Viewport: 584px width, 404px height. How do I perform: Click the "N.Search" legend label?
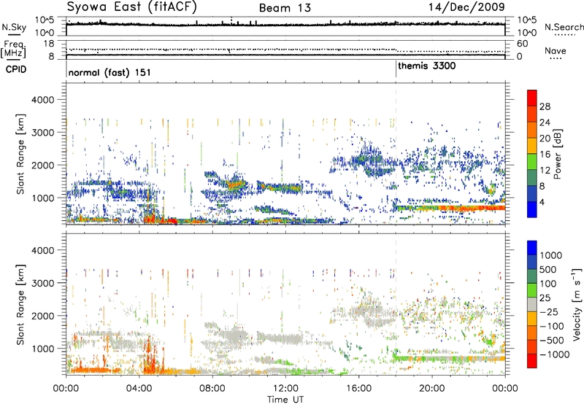tap(564, 27)
